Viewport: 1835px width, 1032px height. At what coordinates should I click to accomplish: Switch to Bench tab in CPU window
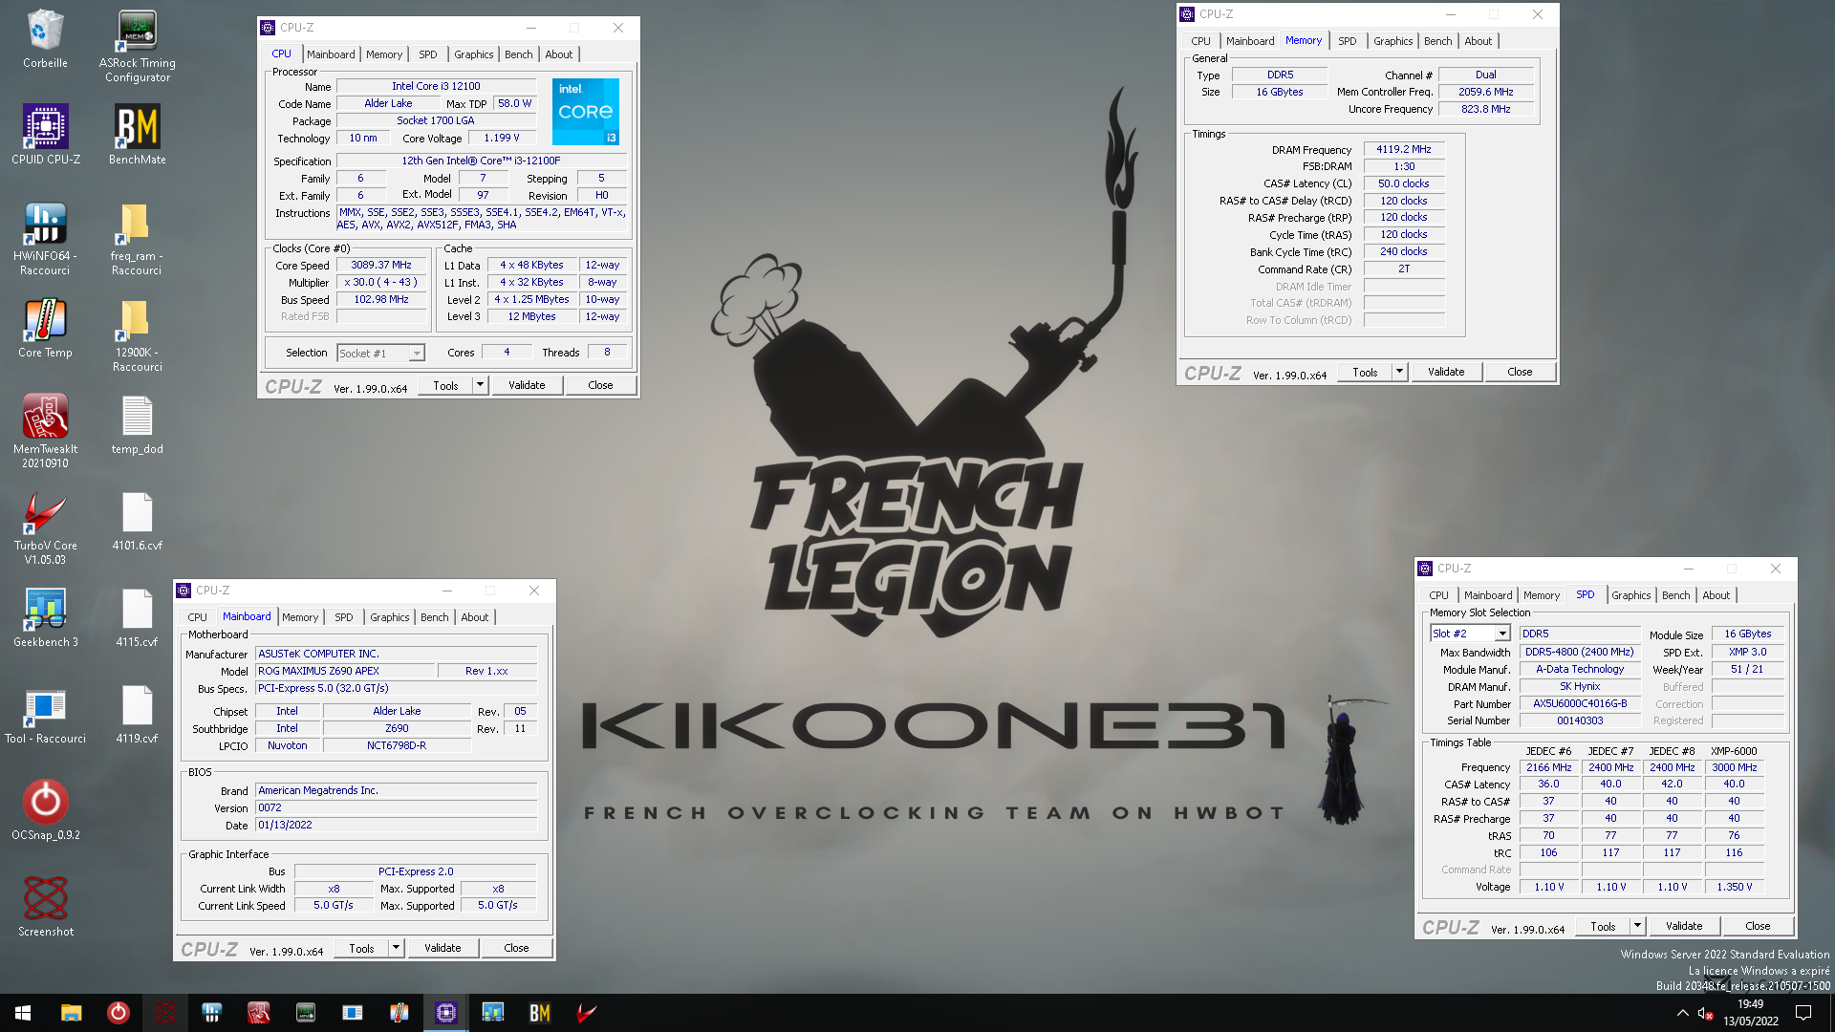(x=519, y=54)
